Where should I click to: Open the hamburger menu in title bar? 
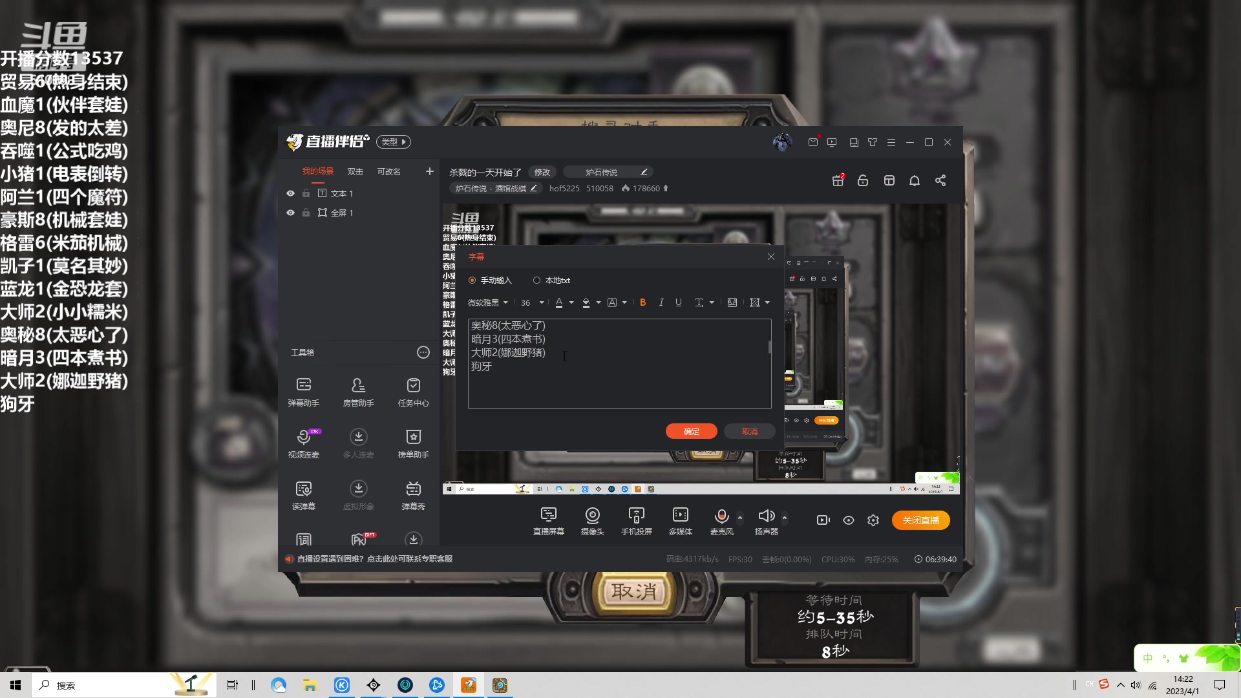click(891, 142)
